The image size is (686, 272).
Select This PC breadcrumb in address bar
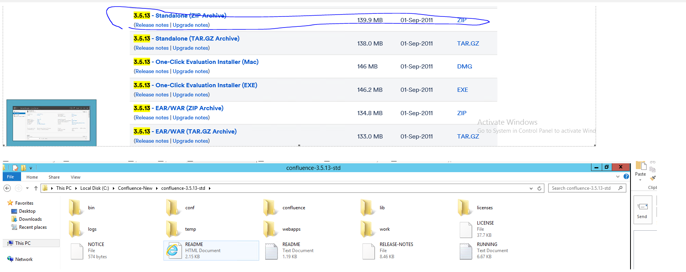tap(64, 188)
